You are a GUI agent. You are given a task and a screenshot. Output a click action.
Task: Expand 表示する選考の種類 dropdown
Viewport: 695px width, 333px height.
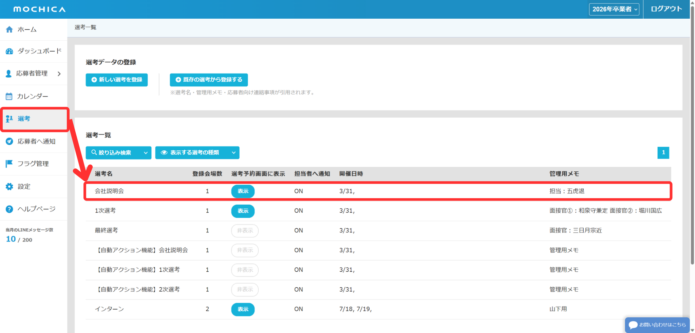point(197,153)
